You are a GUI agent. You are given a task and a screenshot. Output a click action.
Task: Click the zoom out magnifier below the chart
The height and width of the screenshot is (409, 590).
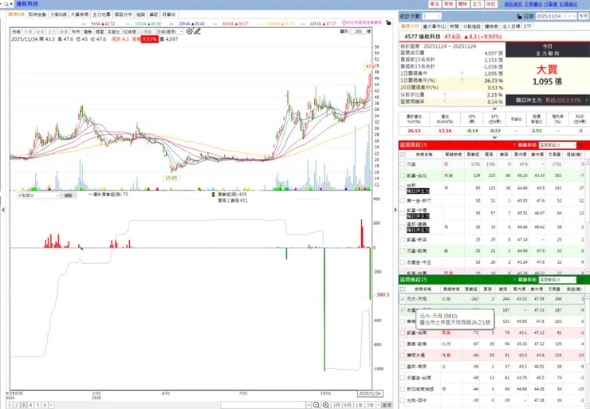[317, 405]
